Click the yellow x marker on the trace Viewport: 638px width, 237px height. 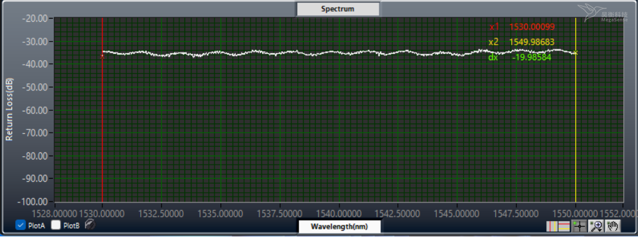click(576, 53)
